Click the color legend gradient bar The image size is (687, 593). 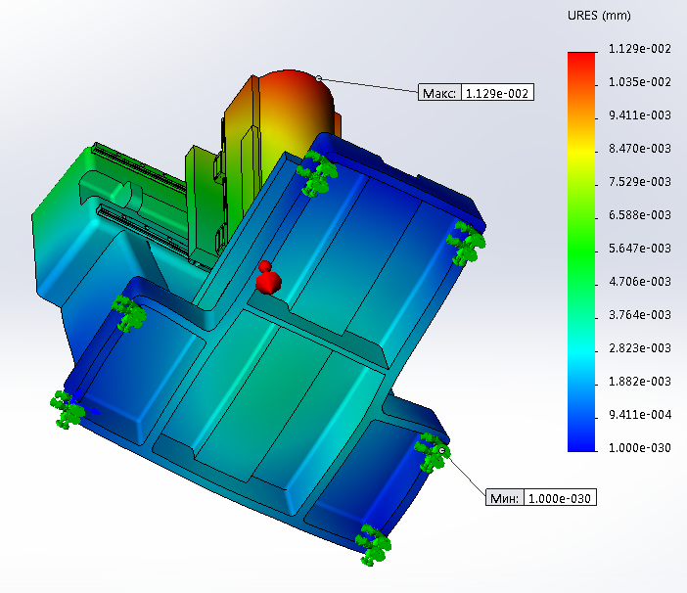click(x=582, y=251)
